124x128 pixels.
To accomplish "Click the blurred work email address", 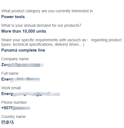I will [31, 94].
